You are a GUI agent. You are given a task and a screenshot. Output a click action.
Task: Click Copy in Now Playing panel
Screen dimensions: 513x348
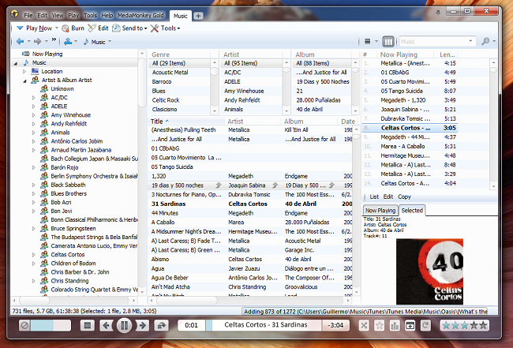click(404, 196)
